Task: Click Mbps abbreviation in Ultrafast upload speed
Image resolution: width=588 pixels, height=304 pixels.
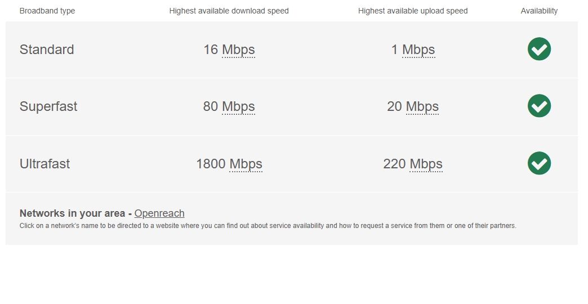Action: click(x=426, y=164)
